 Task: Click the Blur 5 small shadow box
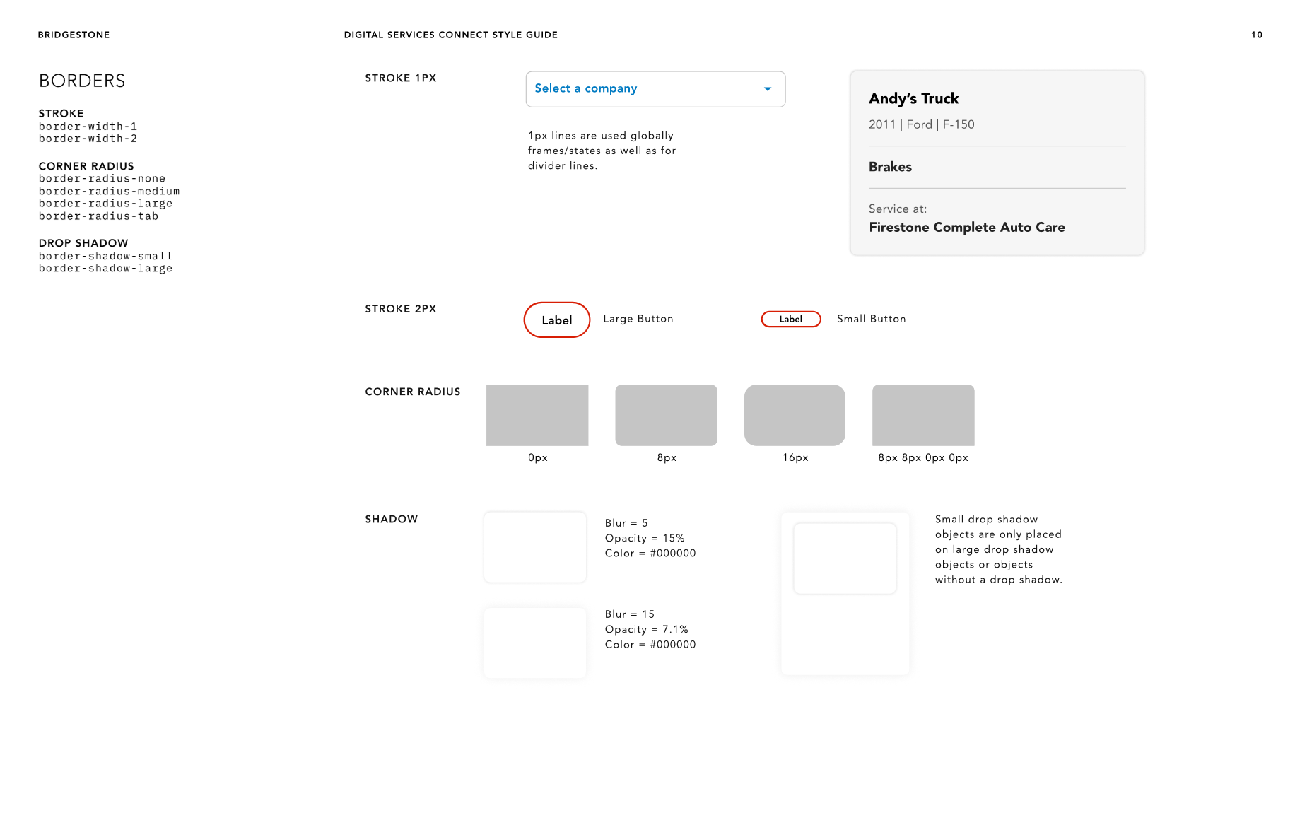click(535, 547)
